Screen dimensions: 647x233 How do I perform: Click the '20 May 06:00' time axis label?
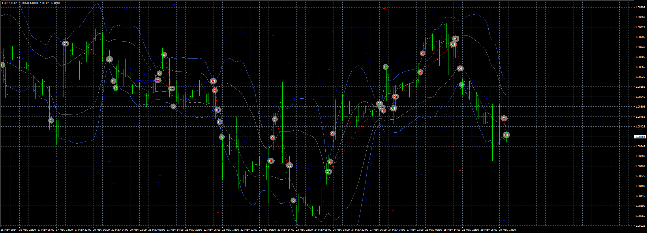pos(101,230)
